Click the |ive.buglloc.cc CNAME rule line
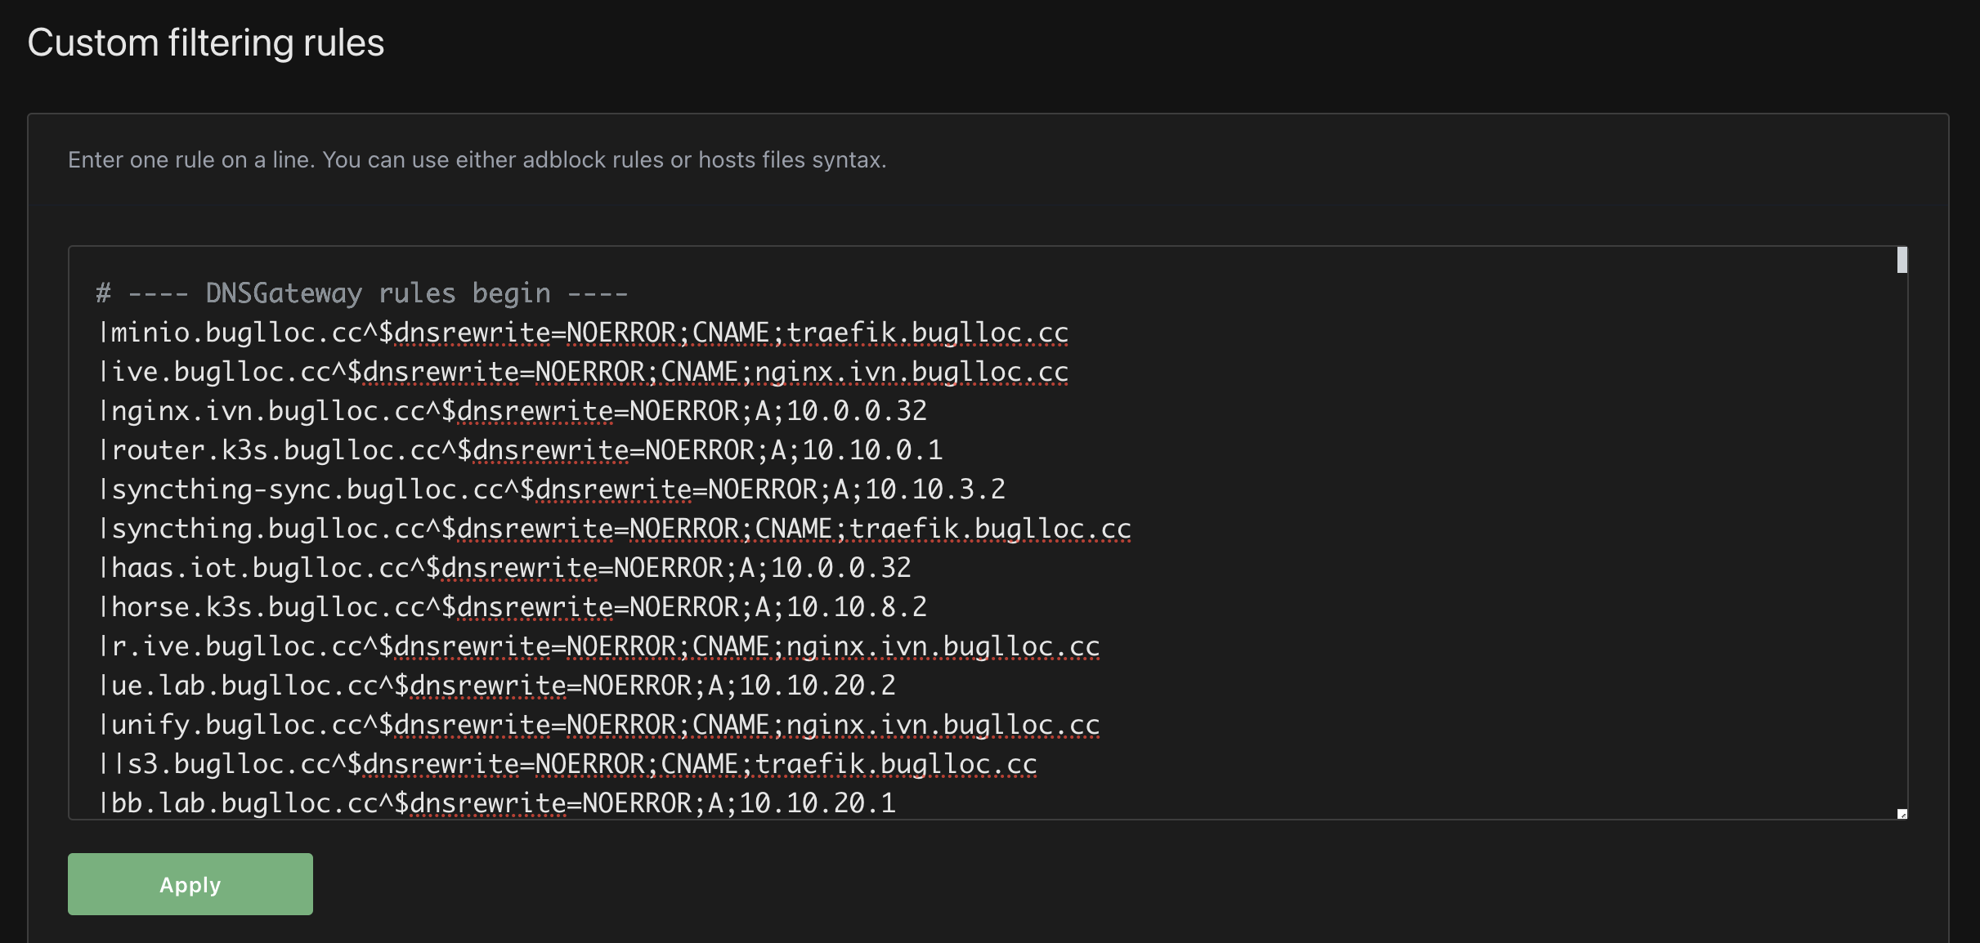The image size is (1980, 943). (583, 372)
